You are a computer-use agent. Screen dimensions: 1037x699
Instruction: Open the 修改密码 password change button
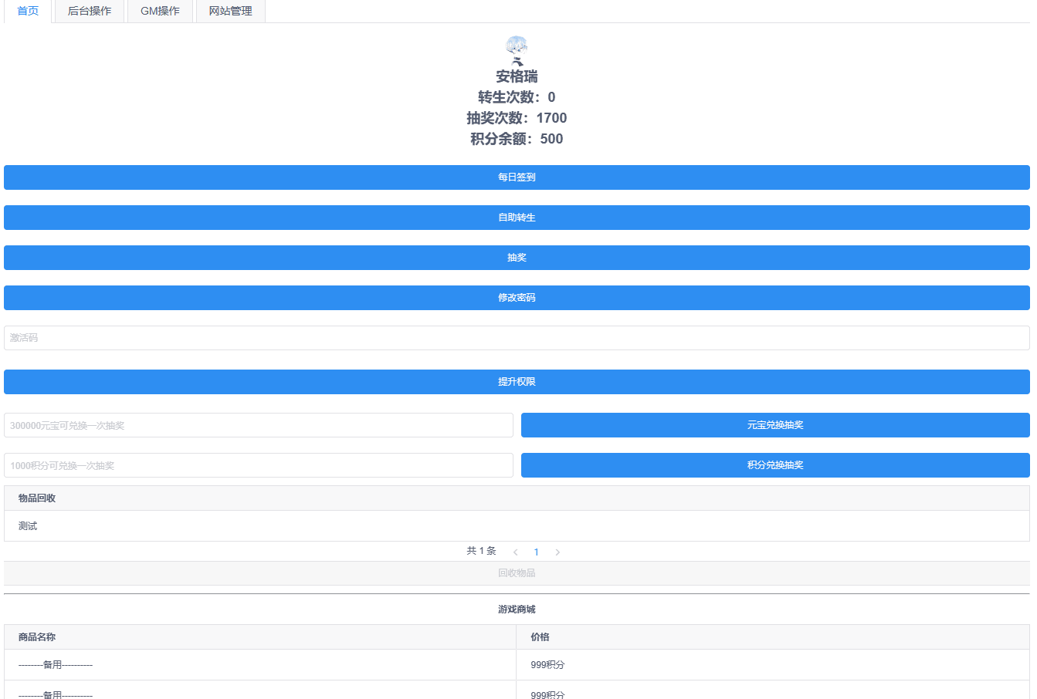coord(517,297)
